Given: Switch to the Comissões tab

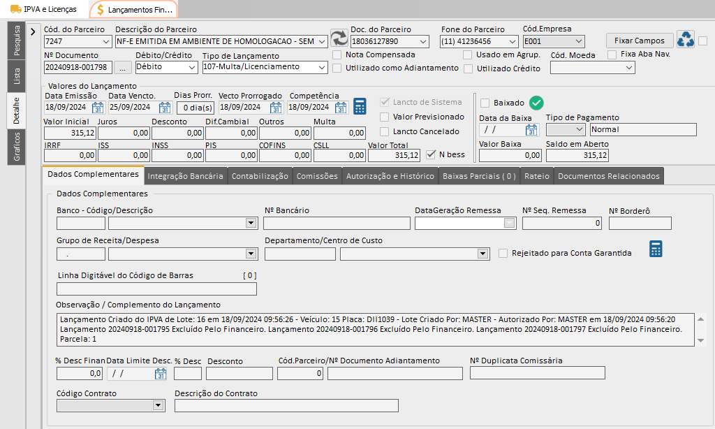Looking at the screenshot, I should [x=317, y=176].
